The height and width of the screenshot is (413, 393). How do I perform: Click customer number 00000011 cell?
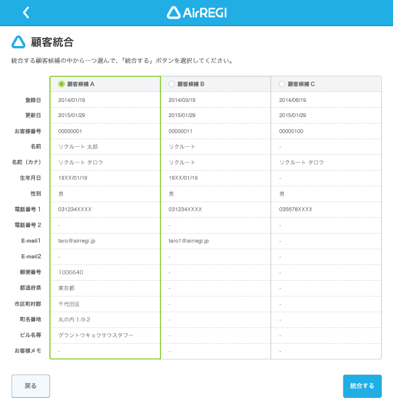click(180, 131)
